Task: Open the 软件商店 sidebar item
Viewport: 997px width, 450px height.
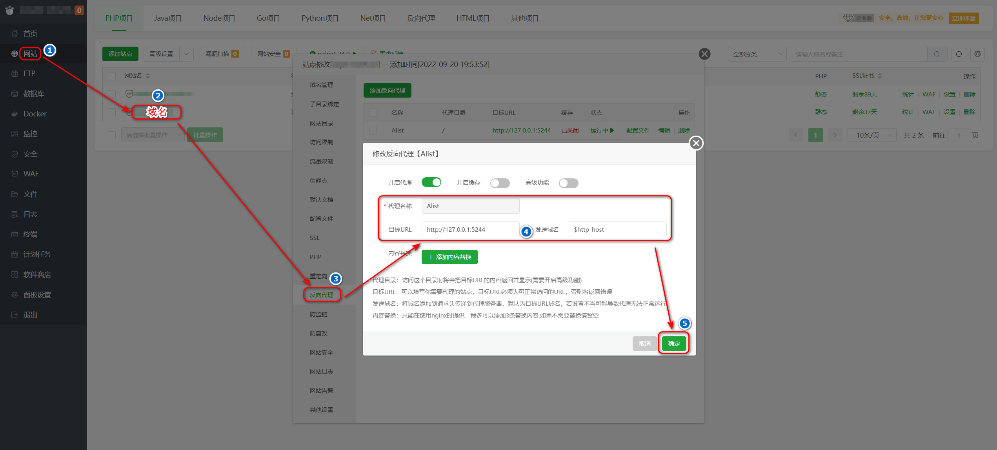Action: click(37, 274)
